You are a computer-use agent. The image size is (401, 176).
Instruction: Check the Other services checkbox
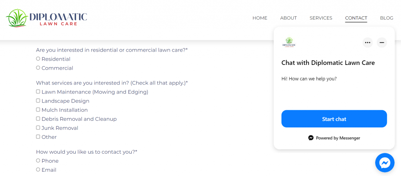pos(38,136)
